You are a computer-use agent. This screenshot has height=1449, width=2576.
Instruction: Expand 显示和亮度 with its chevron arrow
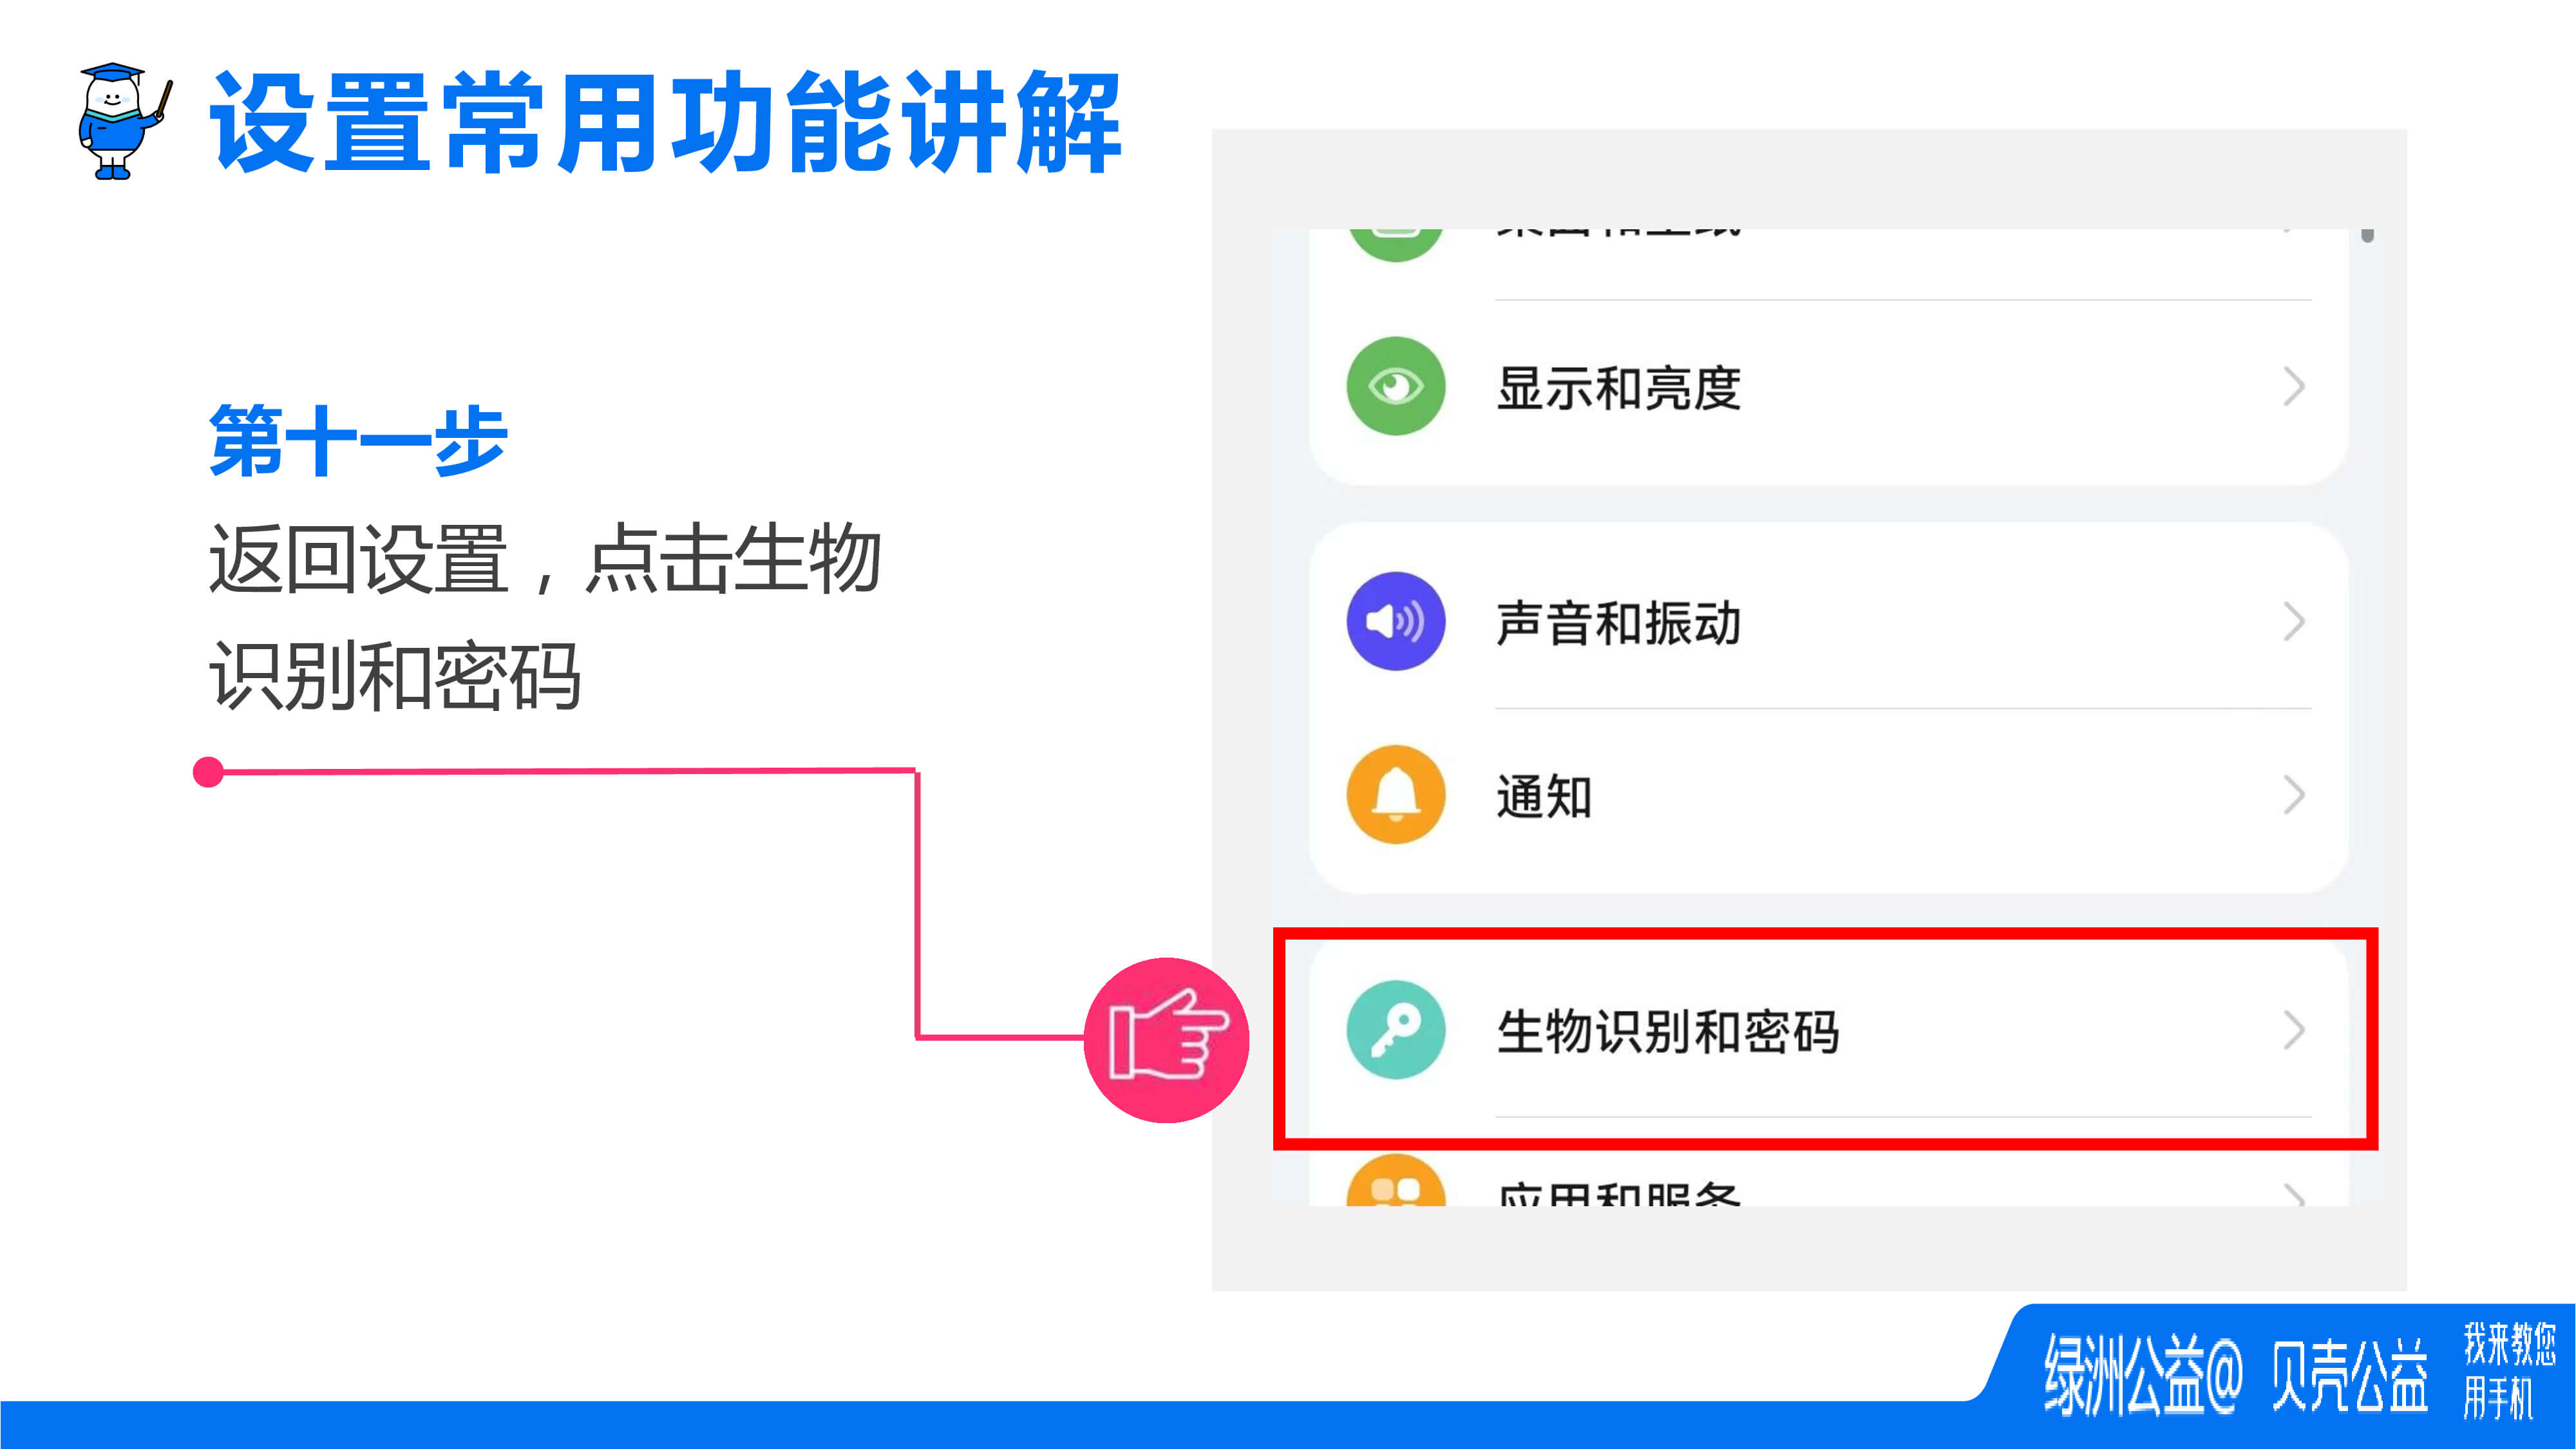[x=2294, y=386]
